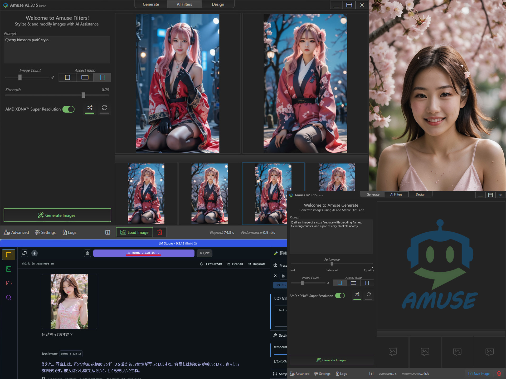Click the purple Discover search icon
This screenshot has width=506, height=379.
coord(9,297)
